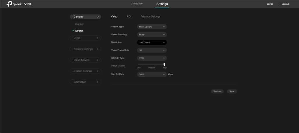Image resolution: width=299 pixels, height=133 pixels.
Task: Click the Bit Rate Type label
Action: (118, 58)
